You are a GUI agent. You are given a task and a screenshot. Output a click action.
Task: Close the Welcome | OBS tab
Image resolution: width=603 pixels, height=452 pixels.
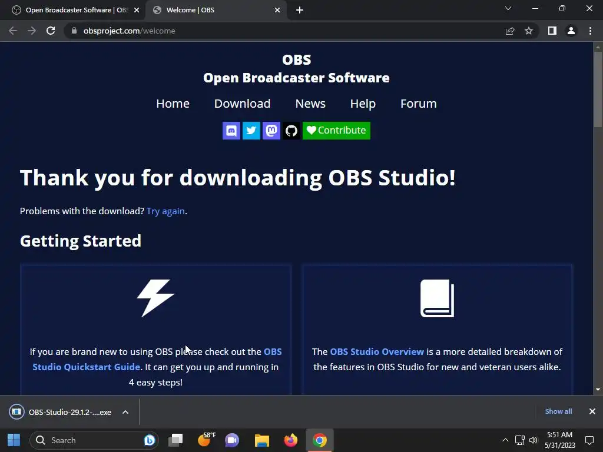click(x=277, y=11)
